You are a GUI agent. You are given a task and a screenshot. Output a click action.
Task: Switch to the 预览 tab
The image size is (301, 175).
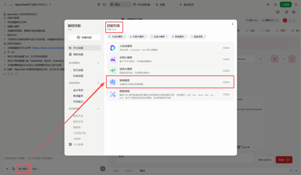(120, 4)
